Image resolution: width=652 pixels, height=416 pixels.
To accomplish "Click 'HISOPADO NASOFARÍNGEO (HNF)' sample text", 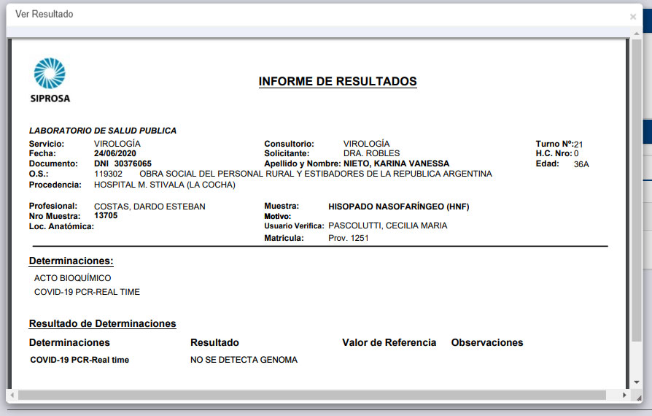I will (399, 207).
